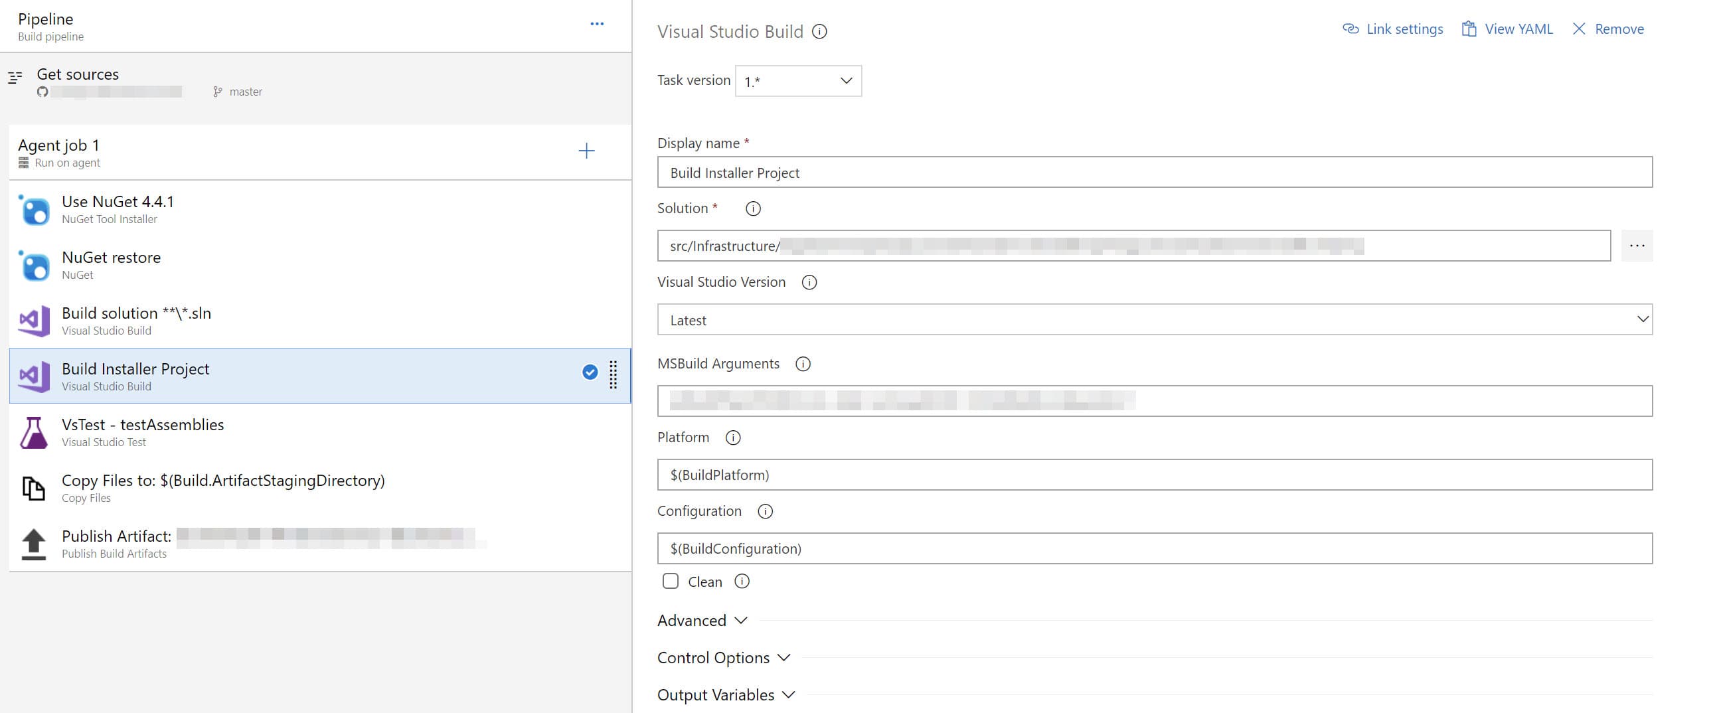Image resolution: width=1723 pixels, height=713 pixels.
Task: Click the Visual Studio Version info icon
Action: coord(809,282)
